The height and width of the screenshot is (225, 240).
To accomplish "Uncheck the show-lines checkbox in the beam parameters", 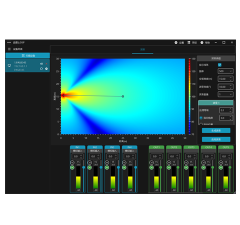I will click(219, 65).
